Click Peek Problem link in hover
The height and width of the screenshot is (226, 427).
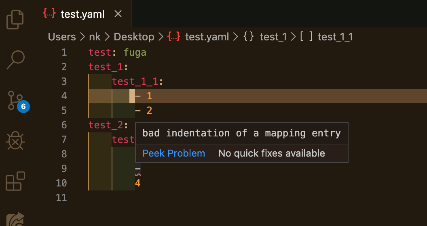(174, 153)
